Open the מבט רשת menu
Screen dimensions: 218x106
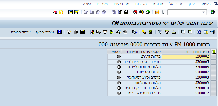121,4
